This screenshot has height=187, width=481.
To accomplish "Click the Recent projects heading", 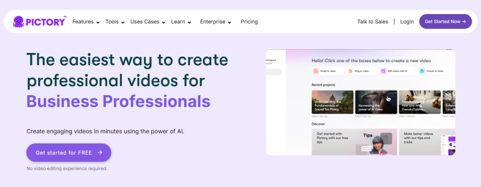I will coord(323,85).
